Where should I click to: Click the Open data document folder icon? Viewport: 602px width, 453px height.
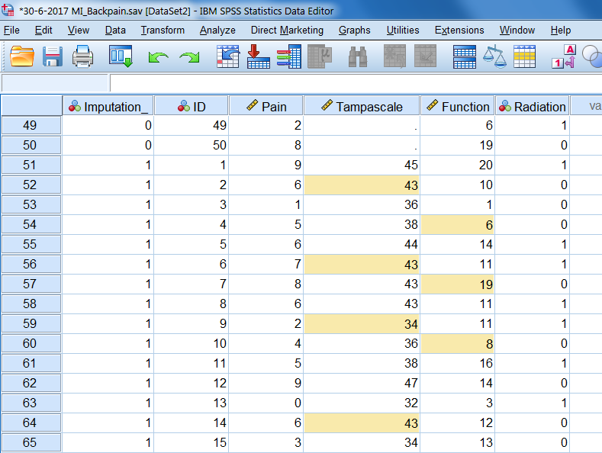coord(23,56)
